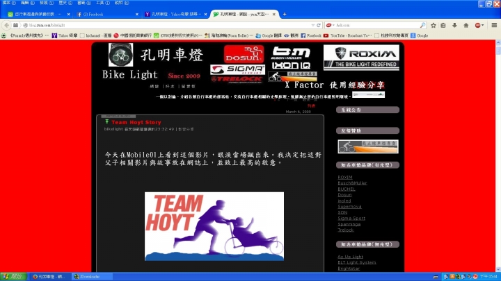Open the SIGMA brand logo
This screenshot has width=501, height=281.
tap(237, 70)
